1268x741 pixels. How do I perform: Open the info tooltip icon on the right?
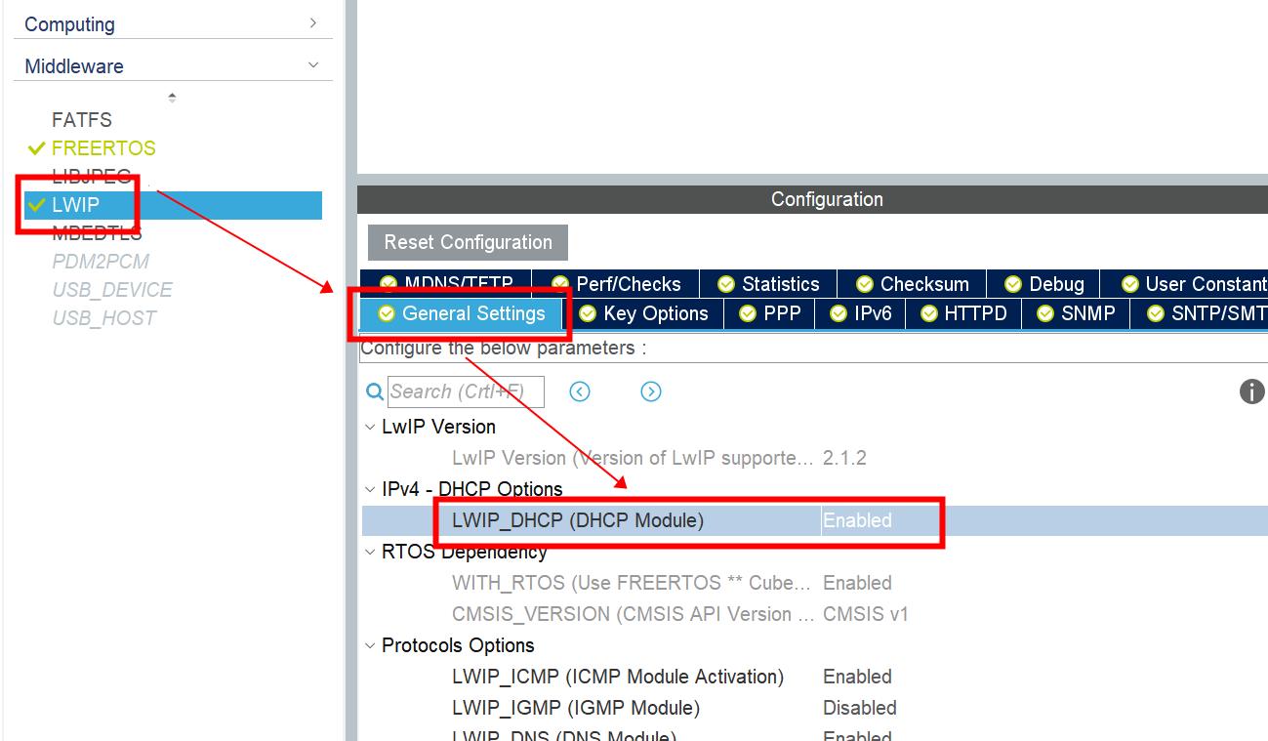point(1252,391)
